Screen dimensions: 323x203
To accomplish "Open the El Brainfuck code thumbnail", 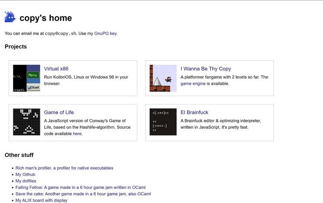I will [x=163, y=122].
